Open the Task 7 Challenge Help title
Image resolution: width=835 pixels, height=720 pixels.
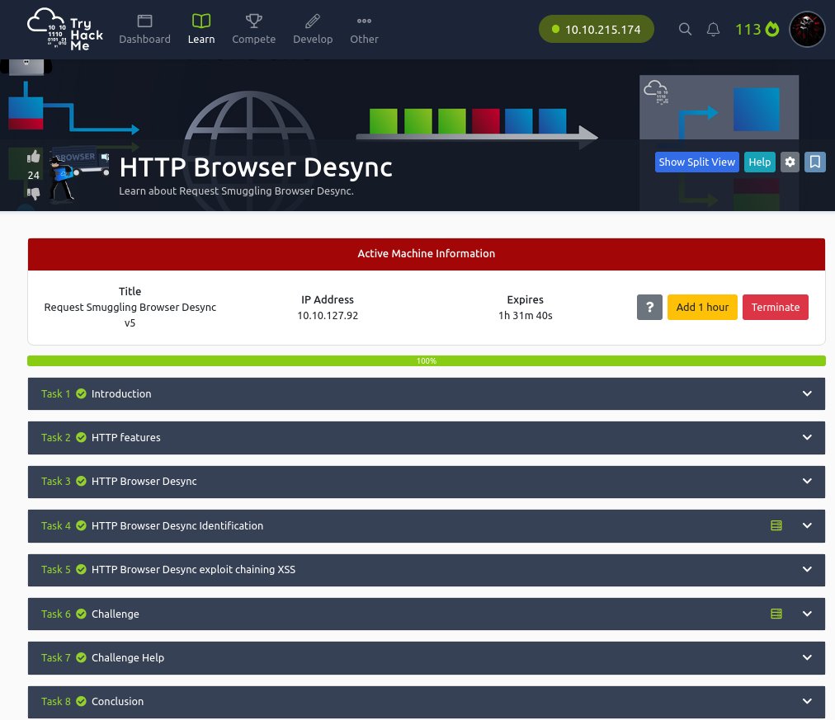click(x=128, y=658)
